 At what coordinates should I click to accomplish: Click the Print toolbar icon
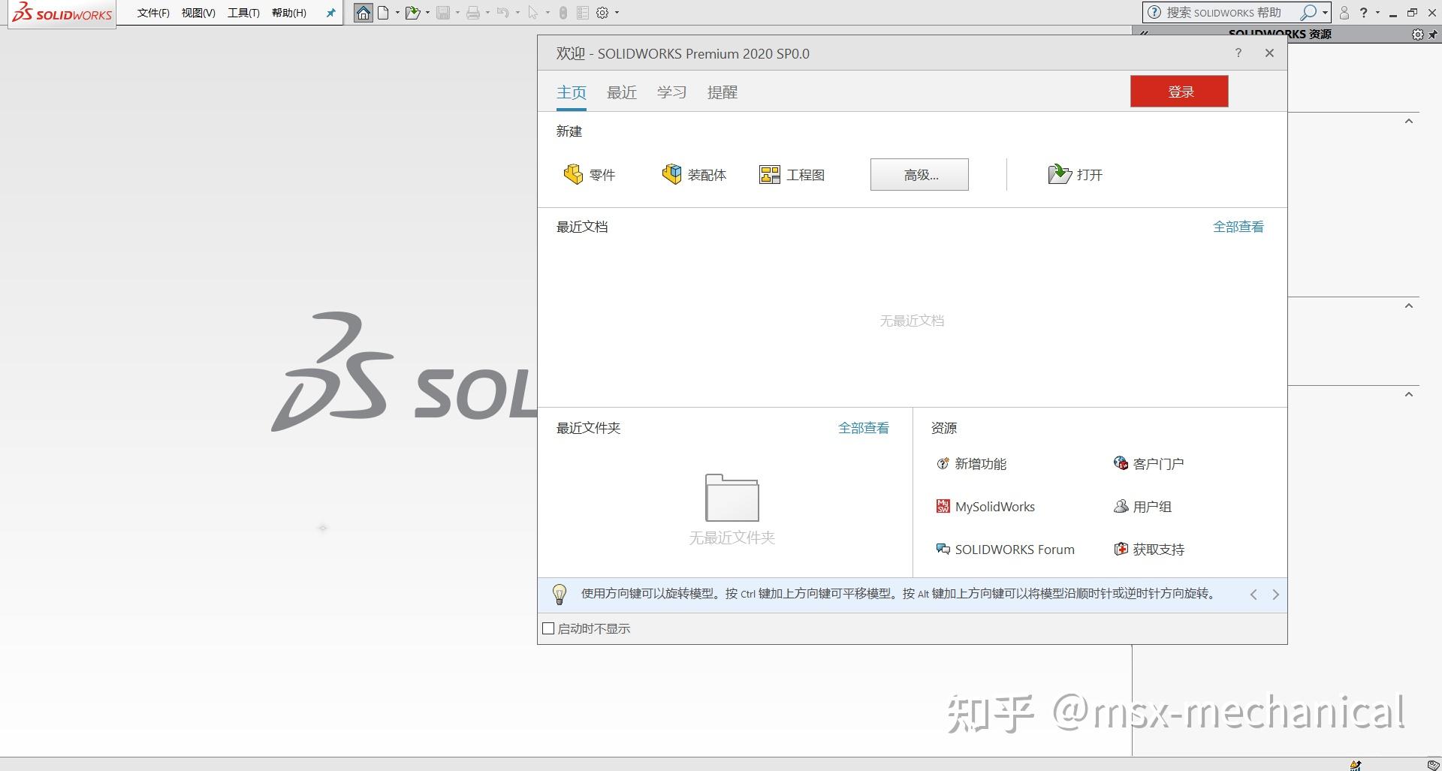click(x=473, y=13)
